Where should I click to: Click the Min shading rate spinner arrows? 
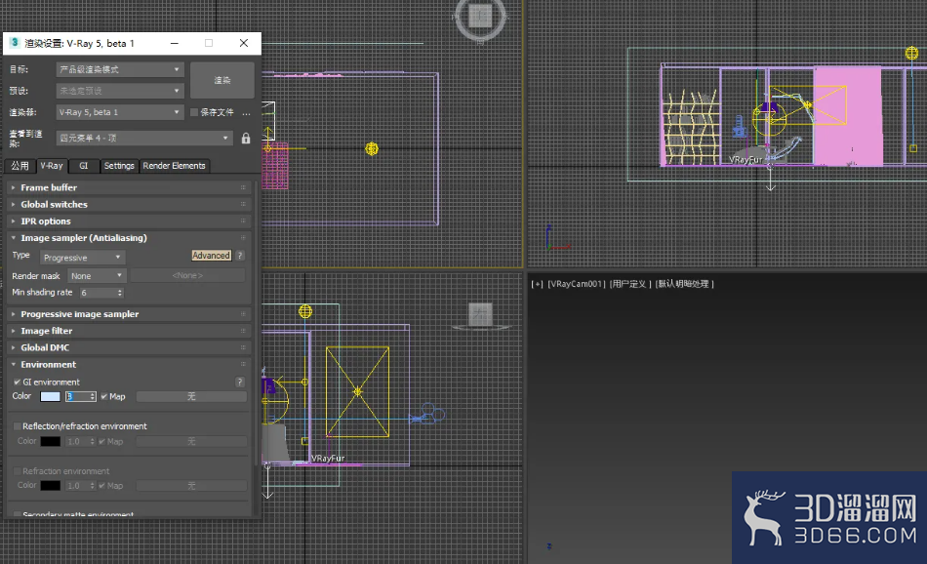click(120, 293)
